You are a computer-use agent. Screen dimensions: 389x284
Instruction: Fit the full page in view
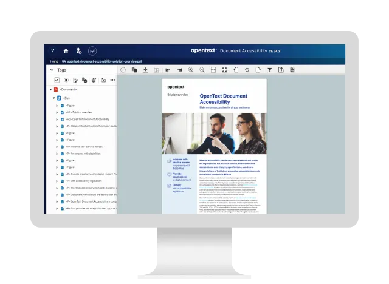[x=224, y=70]
